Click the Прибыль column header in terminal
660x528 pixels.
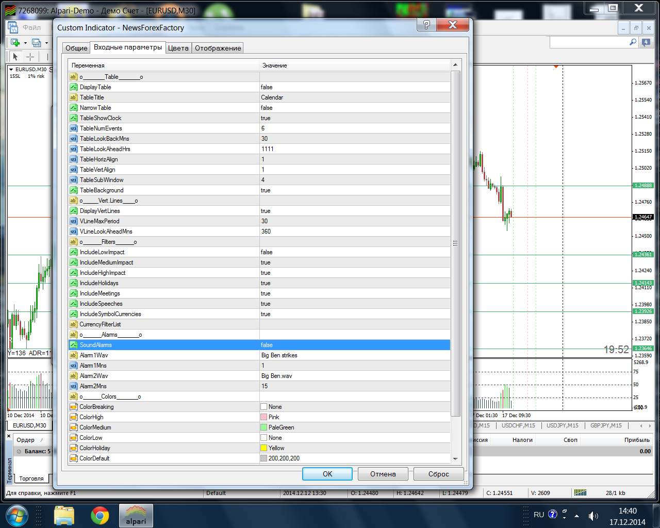point(637,440)
